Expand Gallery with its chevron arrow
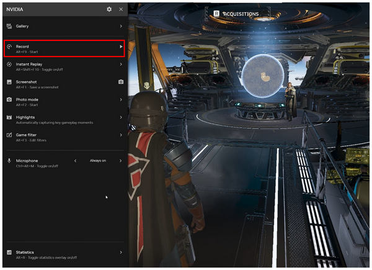Image resolution: width=372 pixels, height=270 pixels. 121,26
